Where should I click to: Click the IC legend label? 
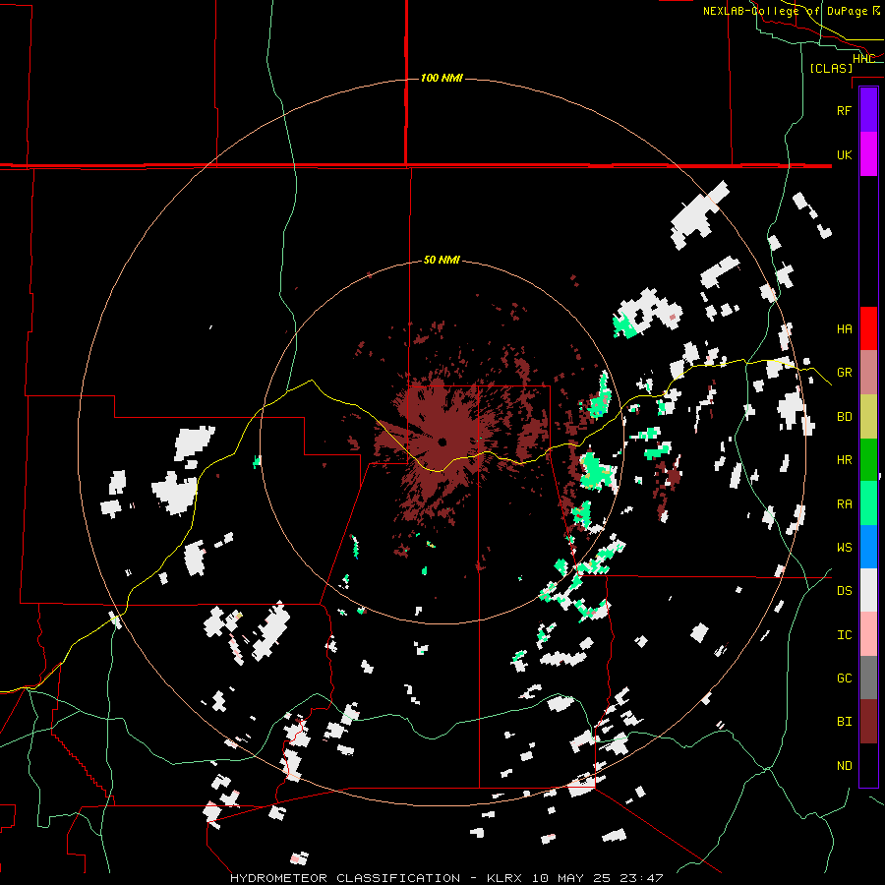click(845, 635)
